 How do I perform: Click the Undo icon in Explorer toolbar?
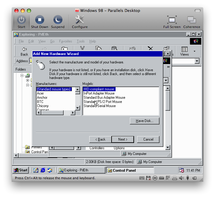pos(133,48)
